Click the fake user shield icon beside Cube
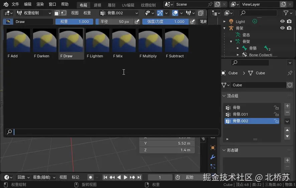Screen dimensions: 296x188 pyautogui.click(x=290, y=85)
